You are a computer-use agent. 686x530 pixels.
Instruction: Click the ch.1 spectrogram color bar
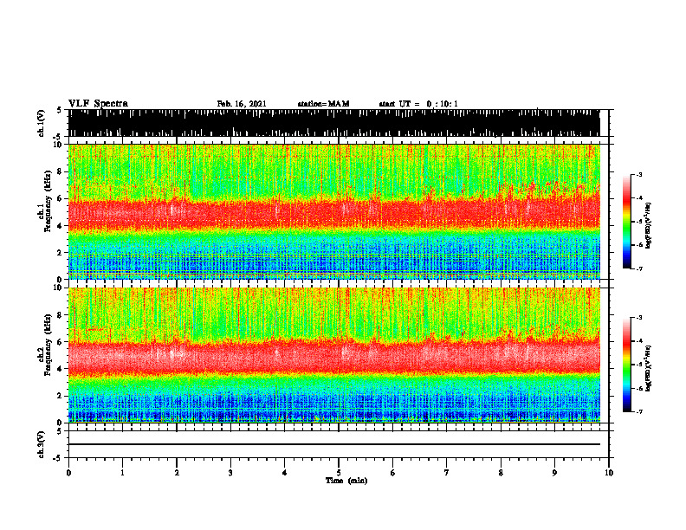click(626, 222)
